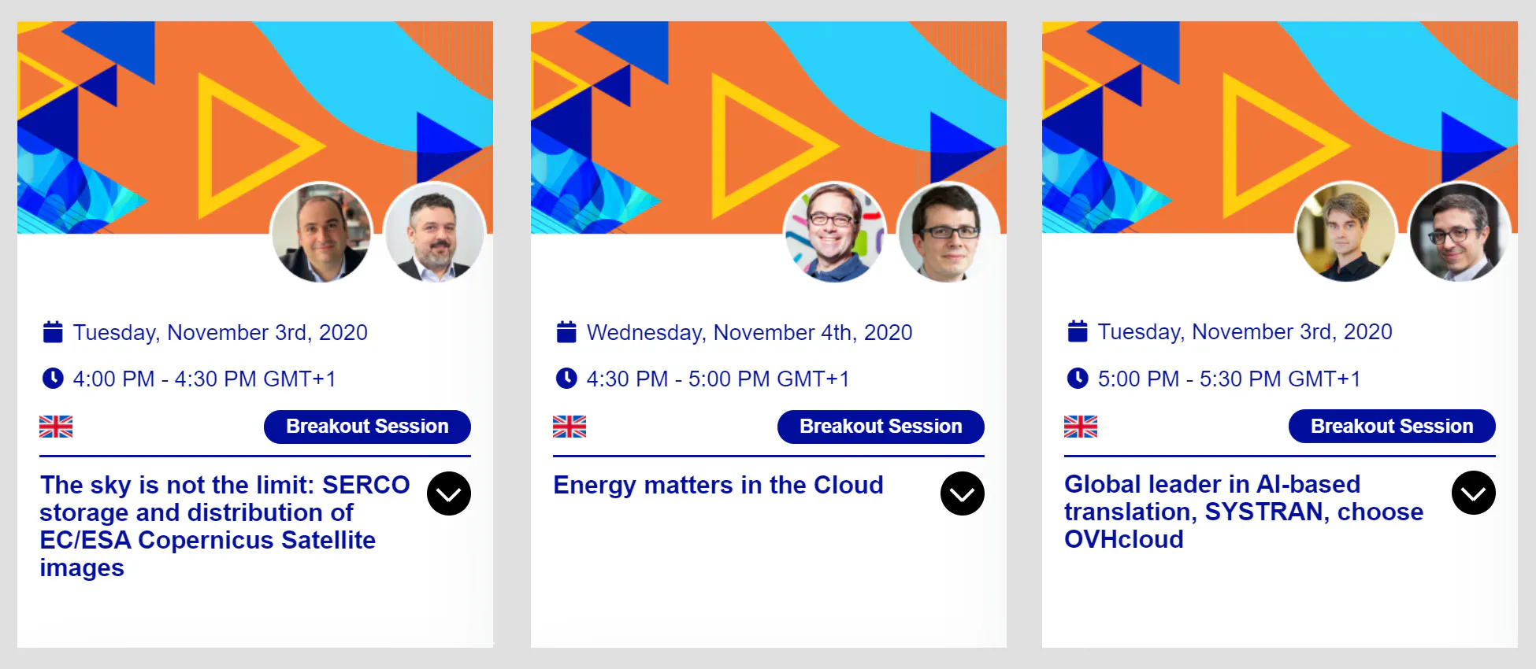Viewport: 1536px width, 669px height.
Task: Click calendar icon beside Wednesday, November 4th
Action: [x=566, y=332]
